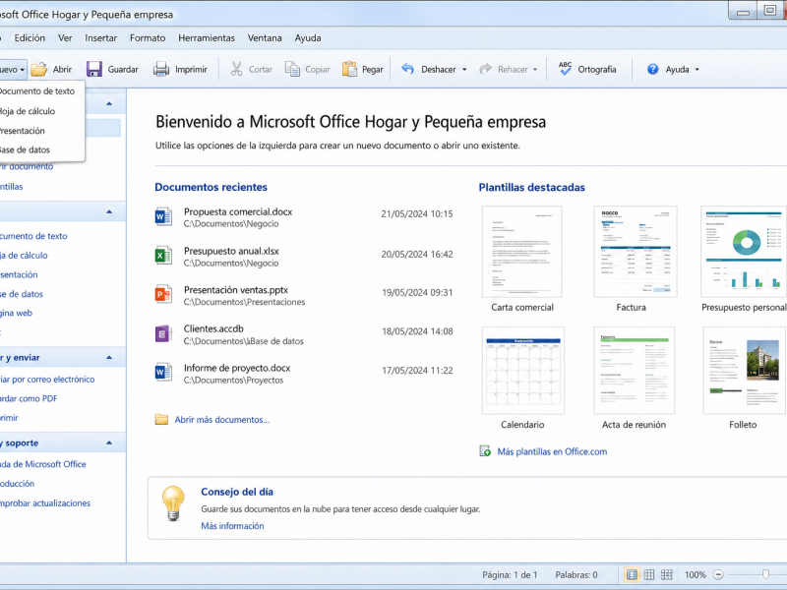This screenshot has height=590, width=787.
Task: Open the Ayuda toolbar dropdown arrow
Action: tap(696, 70)
